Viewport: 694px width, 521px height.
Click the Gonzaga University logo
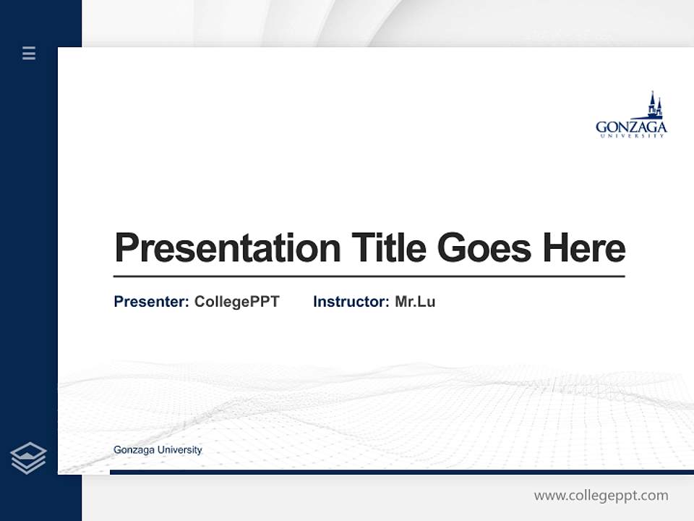[631, 114]
